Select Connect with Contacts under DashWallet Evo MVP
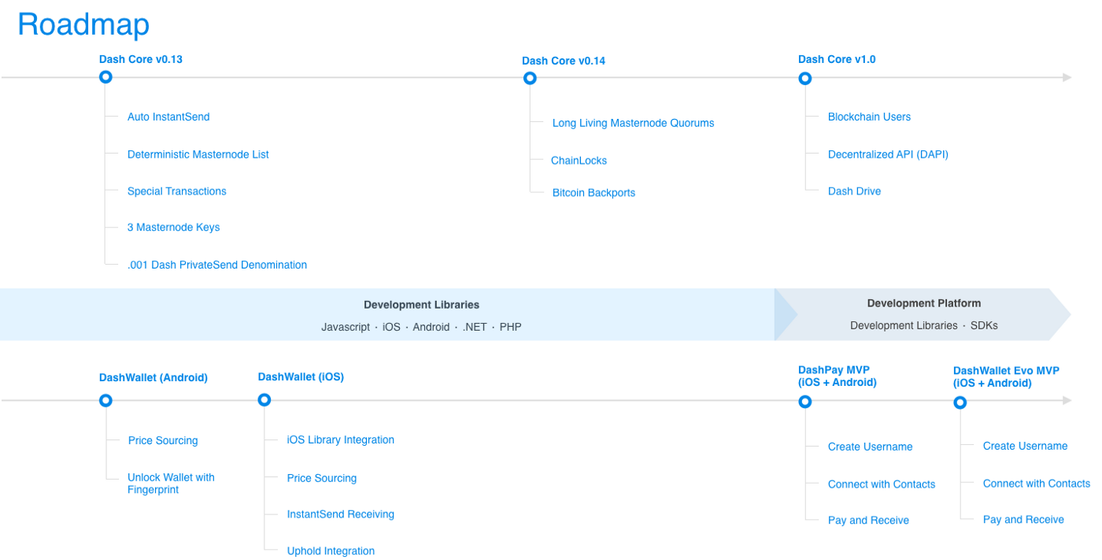 click(1037, 484)
